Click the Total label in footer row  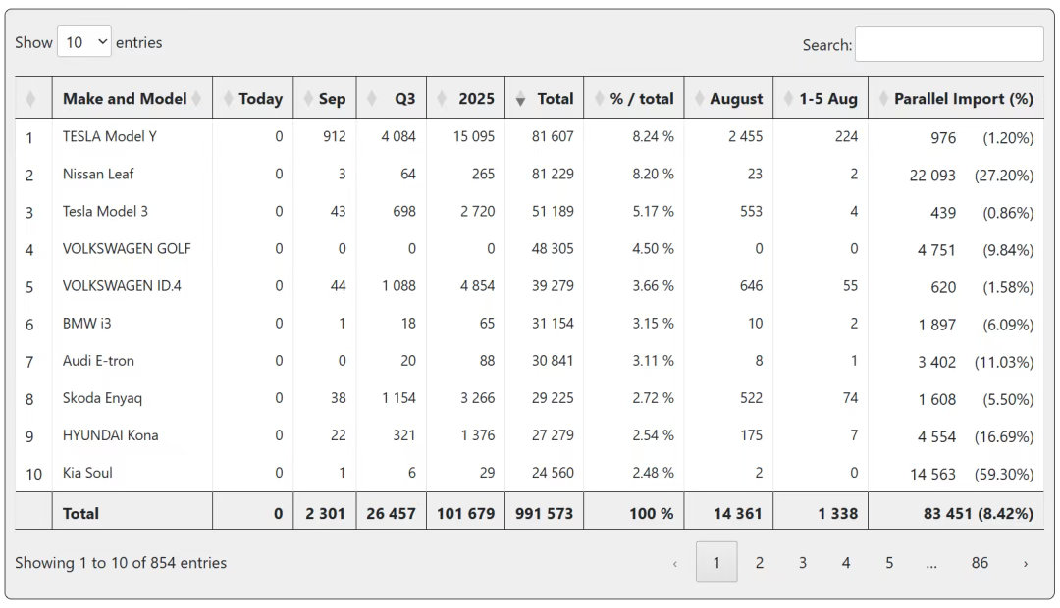(80, 514)
